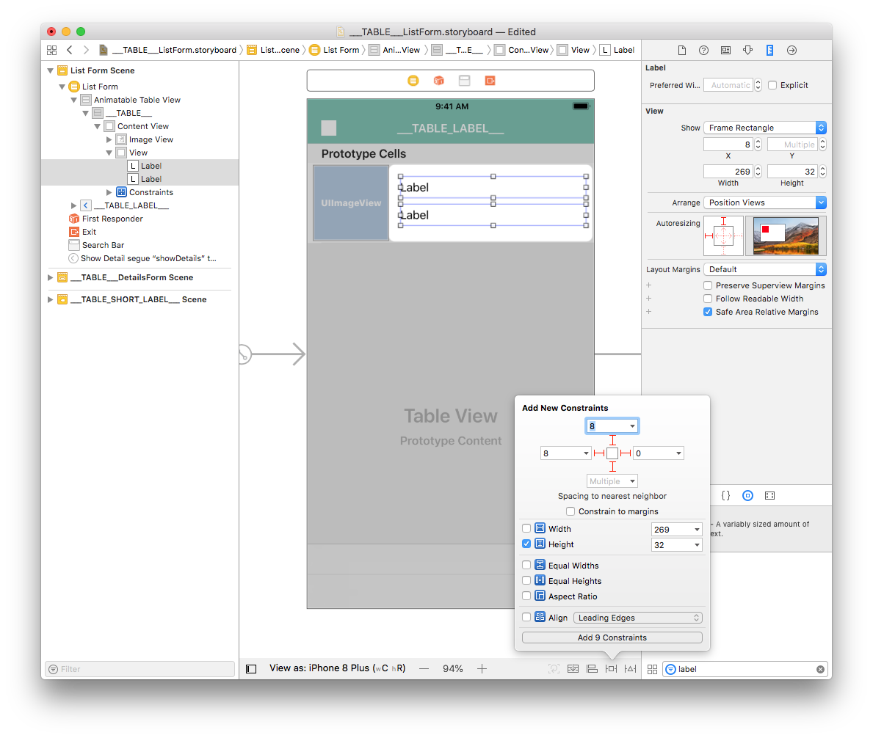Click Embed In Stack button
Image resolution: width=873 pixels, height=738 pixels.
[573, 668]
